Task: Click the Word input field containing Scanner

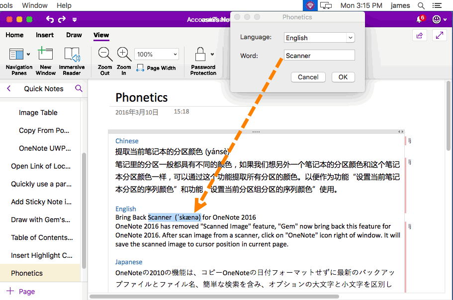Action: coord(319,56)
